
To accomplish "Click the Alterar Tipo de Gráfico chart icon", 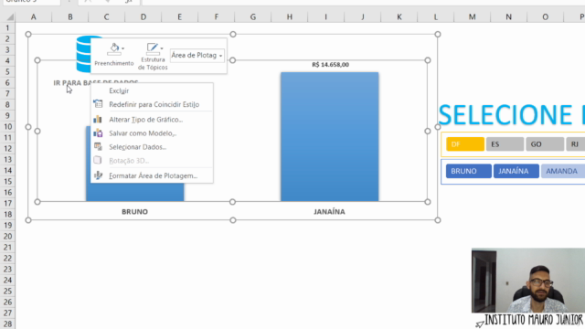I will point(98,119).
